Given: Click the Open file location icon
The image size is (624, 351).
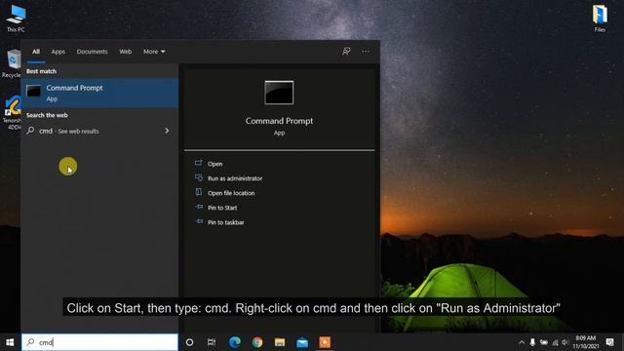Looking at the screenshot, I should [199, 192].
